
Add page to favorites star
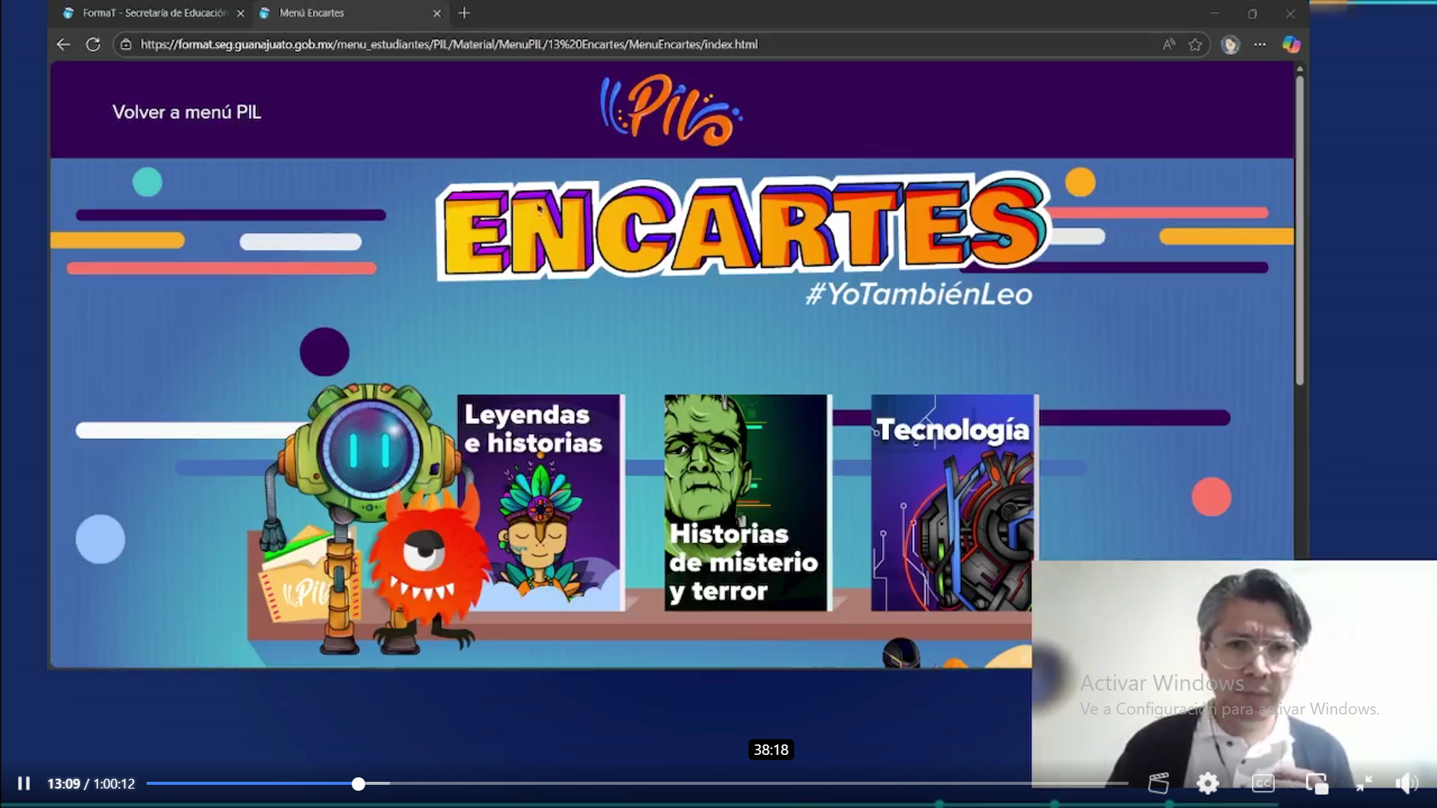coord(1195,44)
